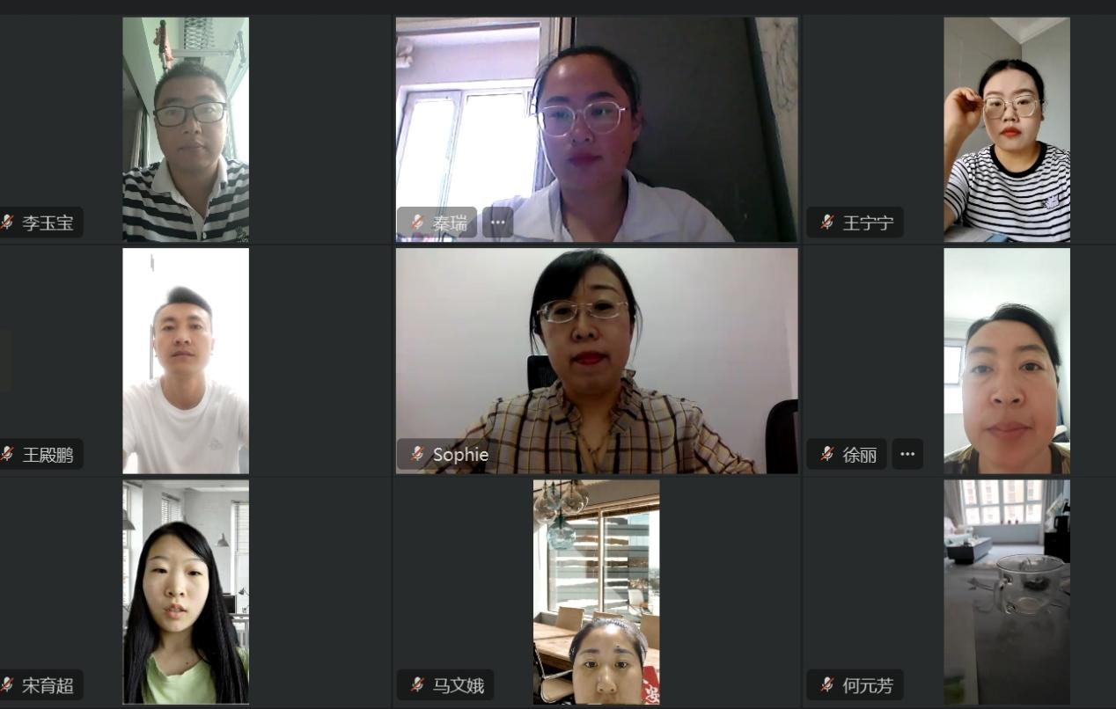Select 秦瑞's video tile
The height and width of the screenshot is (709, 1116).
(x=597, y=129)
